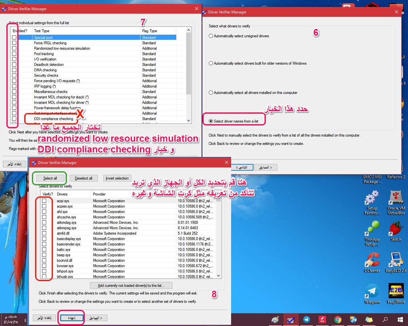Enable the Special pool checkbox
Image resolution: width=408 pixels, height=326 pixels.
click(14, 37)
